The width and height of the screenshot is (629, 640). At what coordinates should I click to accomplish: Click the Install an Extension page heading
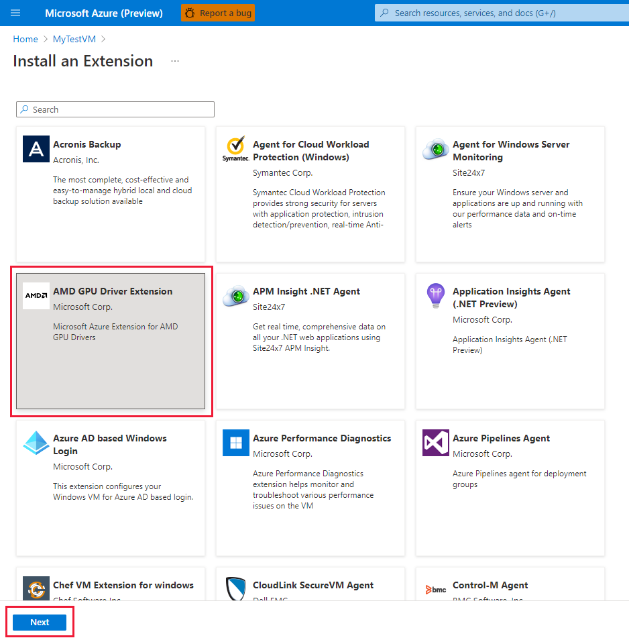click(x=82, y=61)
